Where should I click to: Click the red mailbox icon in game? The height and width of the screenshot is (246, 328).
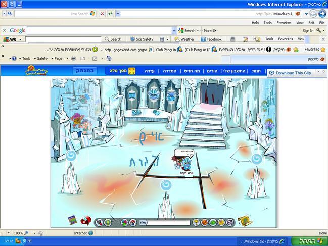[x=86, y=221]
